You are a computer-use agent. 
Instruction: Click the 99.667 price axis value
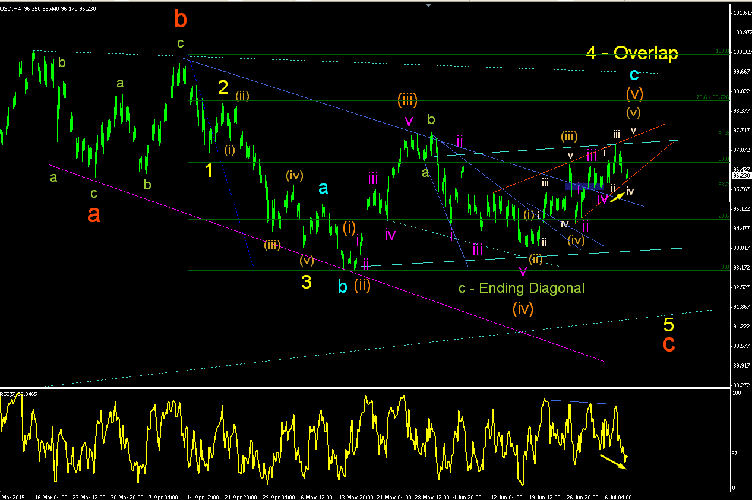[741, 72]
